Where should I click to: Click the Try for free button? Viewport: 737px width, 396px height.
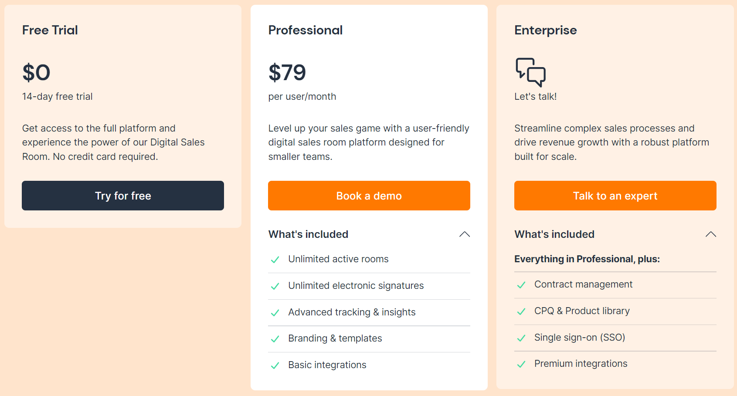[122, 196]
